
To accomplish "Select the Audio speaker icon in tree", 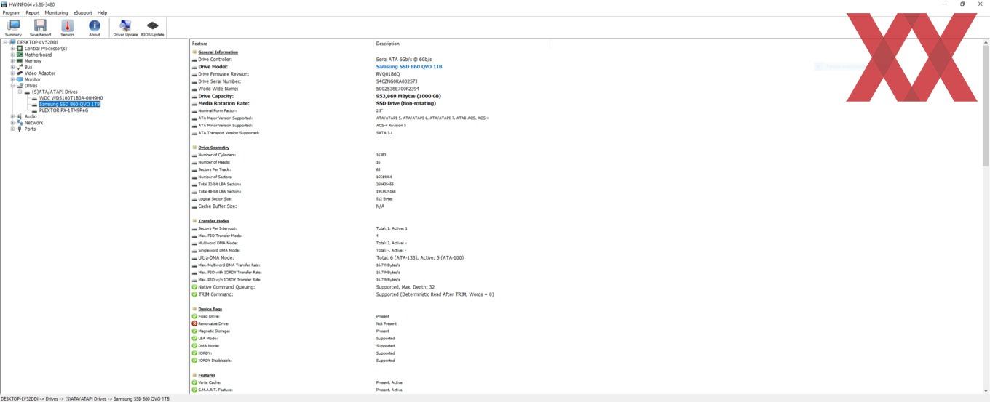I will pos(20,116).
